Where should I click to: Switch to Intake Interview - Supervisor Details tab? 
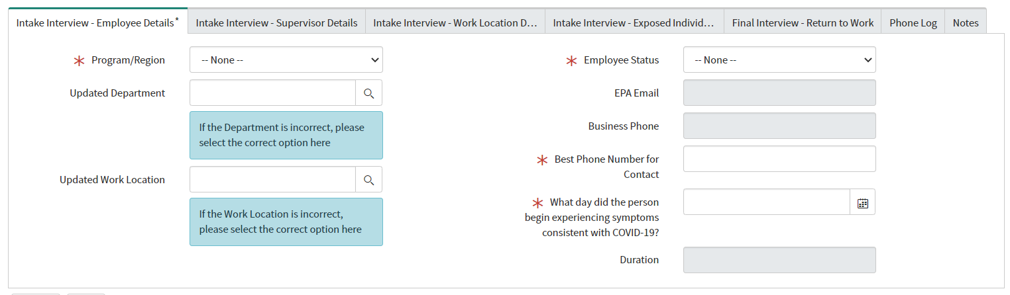(277, 22)
